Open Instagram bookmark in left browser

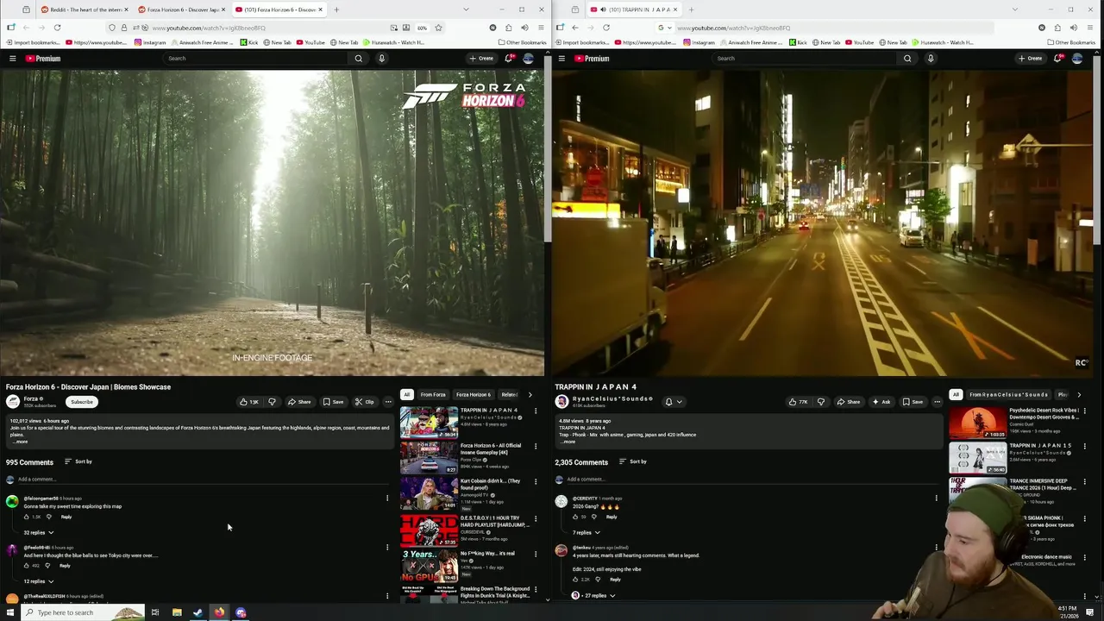[151, 42]
